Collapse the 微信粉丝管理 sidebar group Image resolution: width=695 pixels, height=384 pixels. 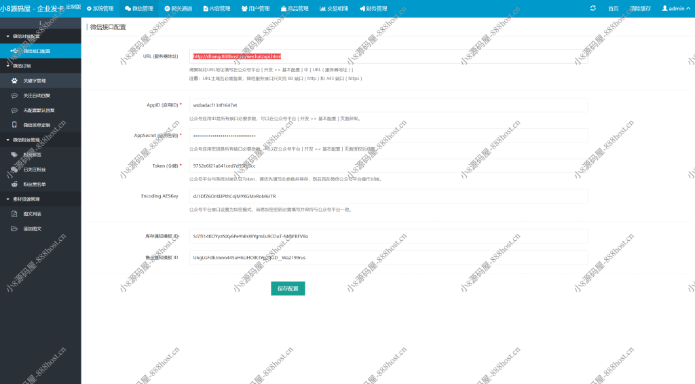point(40,140)
